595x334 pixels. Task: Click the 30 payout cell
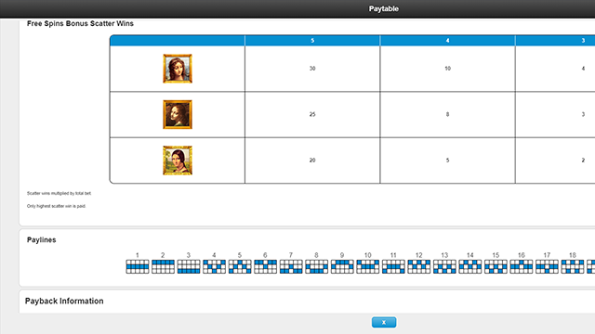pos(312,69)
